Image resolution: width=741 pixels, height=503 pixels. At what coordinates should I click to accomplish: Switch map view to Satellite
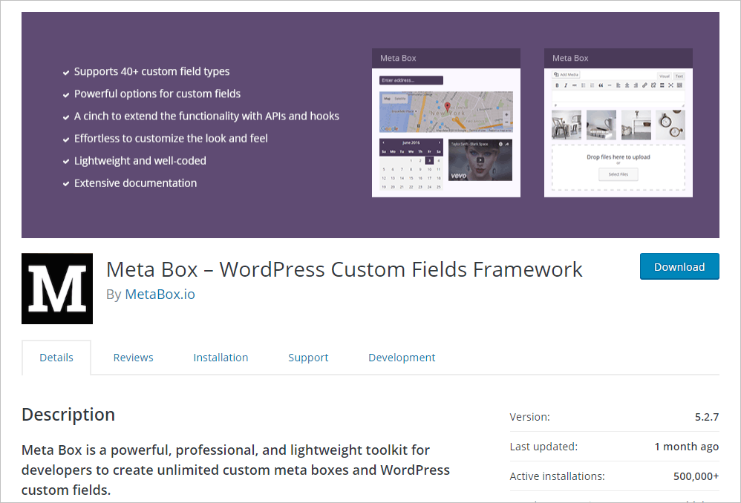click(x=400, y=98)
